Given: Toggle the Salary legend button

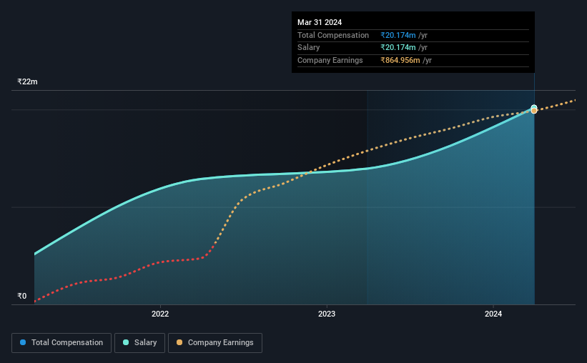Looking at the screenshot, I should pos(139,343).
